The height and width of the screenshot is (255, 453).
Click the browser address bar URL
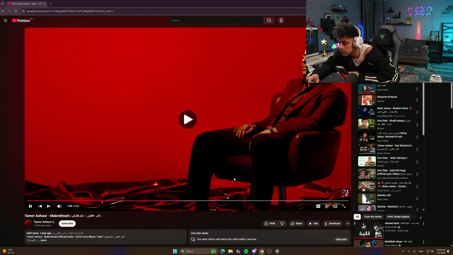70,11
